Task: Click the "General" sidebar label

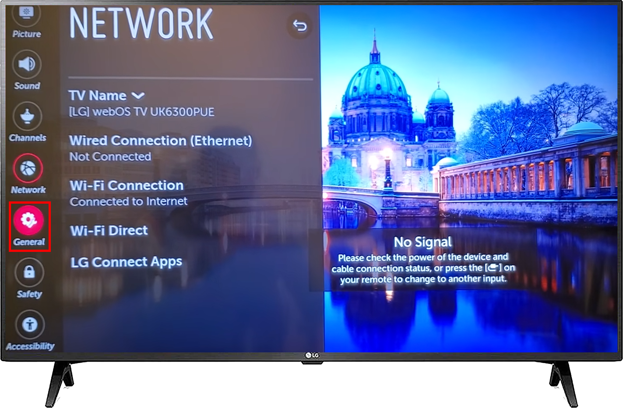Action: click(29, 242)
